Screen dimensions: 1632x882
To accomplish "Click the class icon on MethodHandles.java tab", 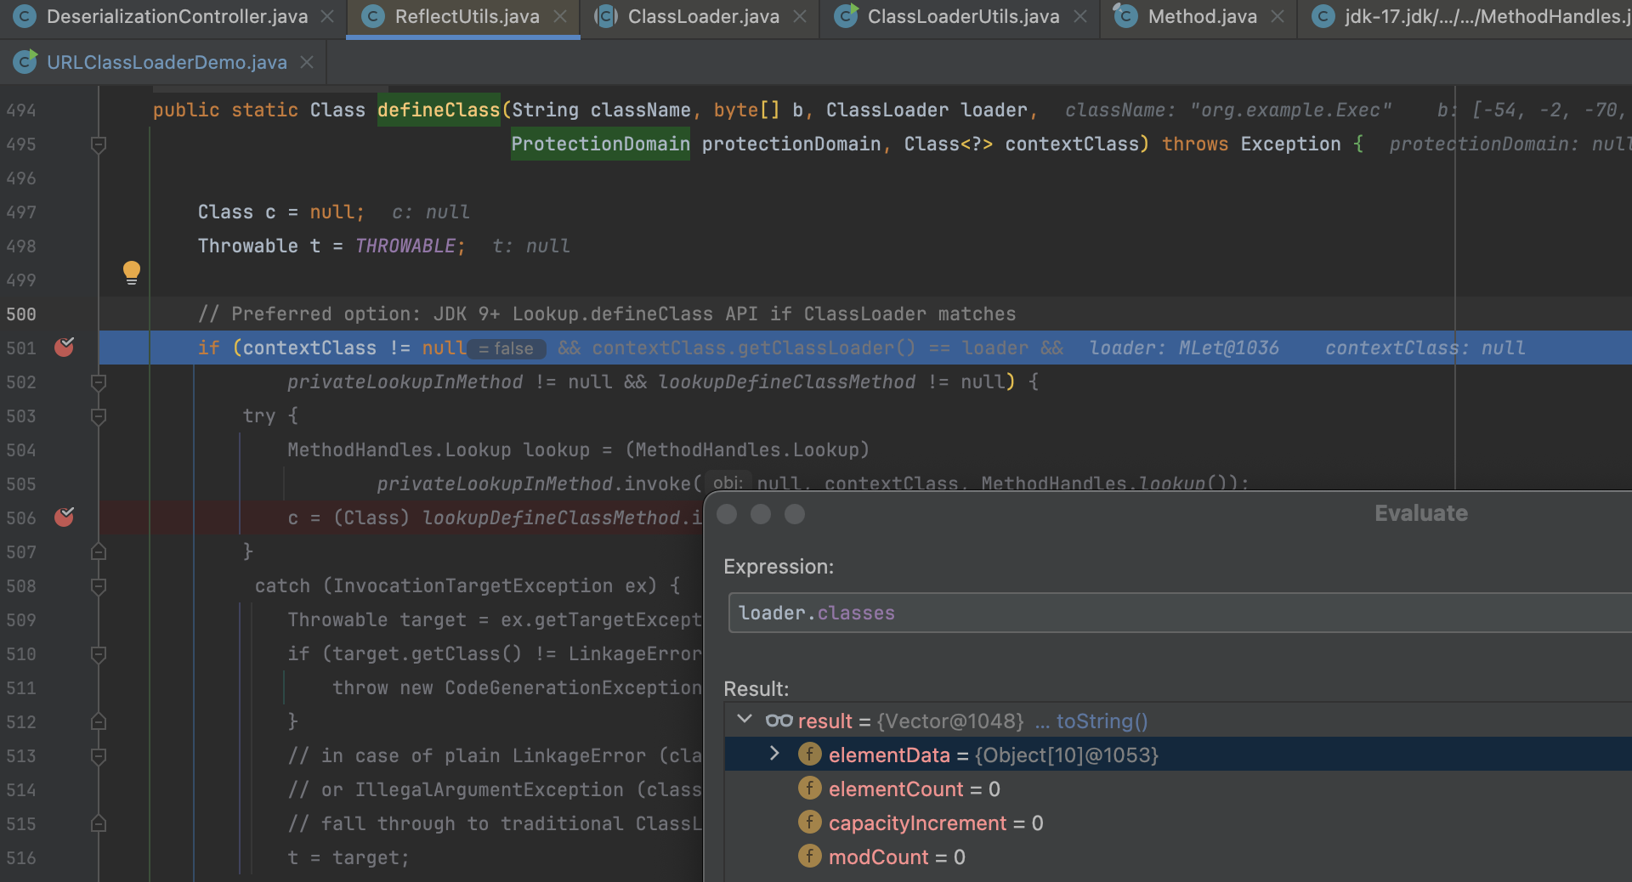I will (x=1323, y=16).
